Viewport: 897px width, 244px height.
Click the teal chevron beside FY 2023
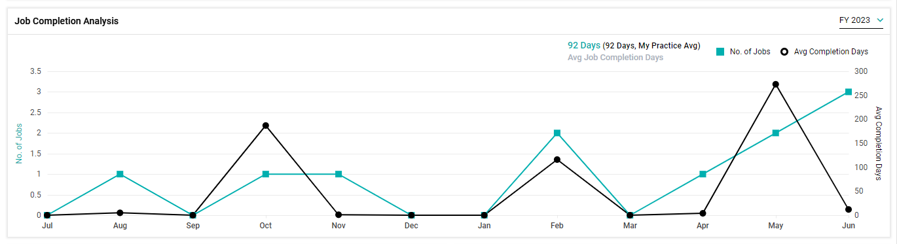(879, 20)
